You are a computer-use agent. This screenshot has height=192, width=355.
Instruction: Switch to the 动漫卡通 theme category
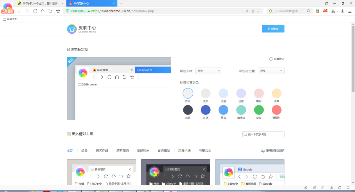pos(184,150)
